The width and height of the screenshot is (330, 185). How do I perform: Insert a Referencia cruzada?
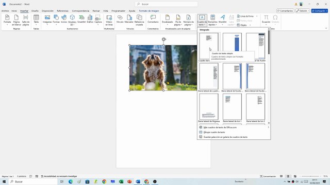tap(139, 20)
